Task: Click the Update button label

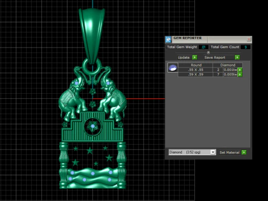Action: pyautogui.click(x=184, y=58)
